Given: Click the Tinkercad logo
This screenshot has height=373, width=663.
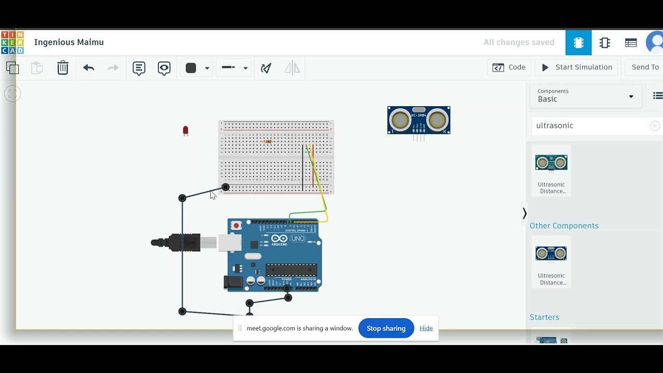Looking at the screenshot, I should pos(12,42).
